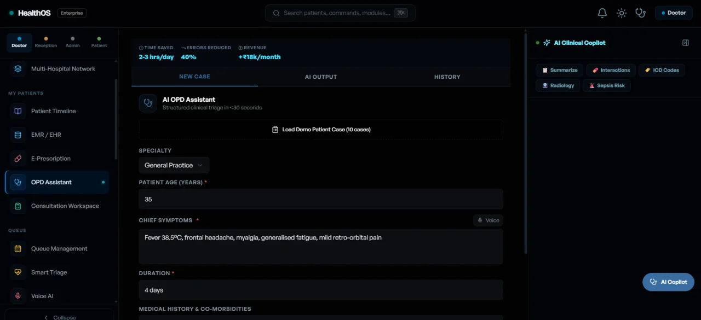Viewport: 701px width, 320px height.
Task: Click the Patient Age field
Action: [321, 199]
